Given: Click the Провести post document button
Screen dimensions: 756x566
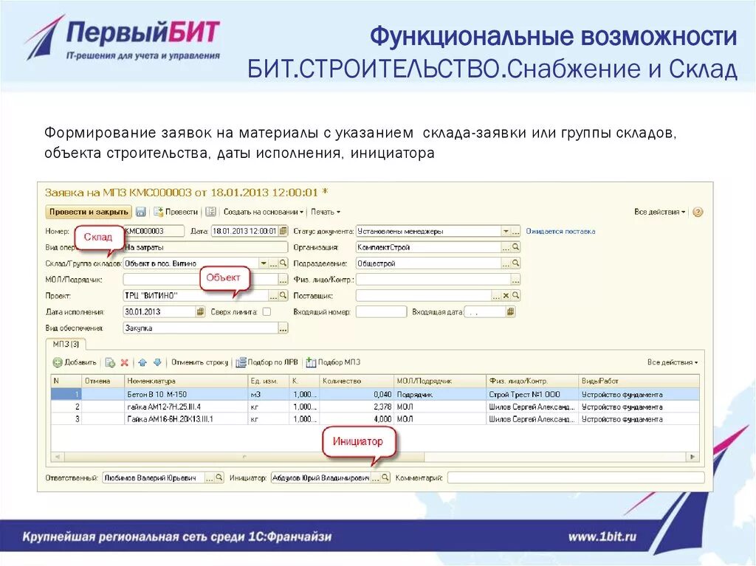Looking at the screenshot, I should click(176, 212).
